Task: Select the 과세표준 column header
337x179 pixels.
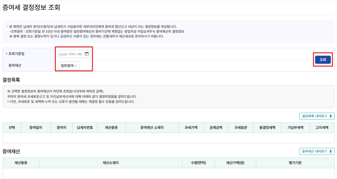Action: (241, 127)
